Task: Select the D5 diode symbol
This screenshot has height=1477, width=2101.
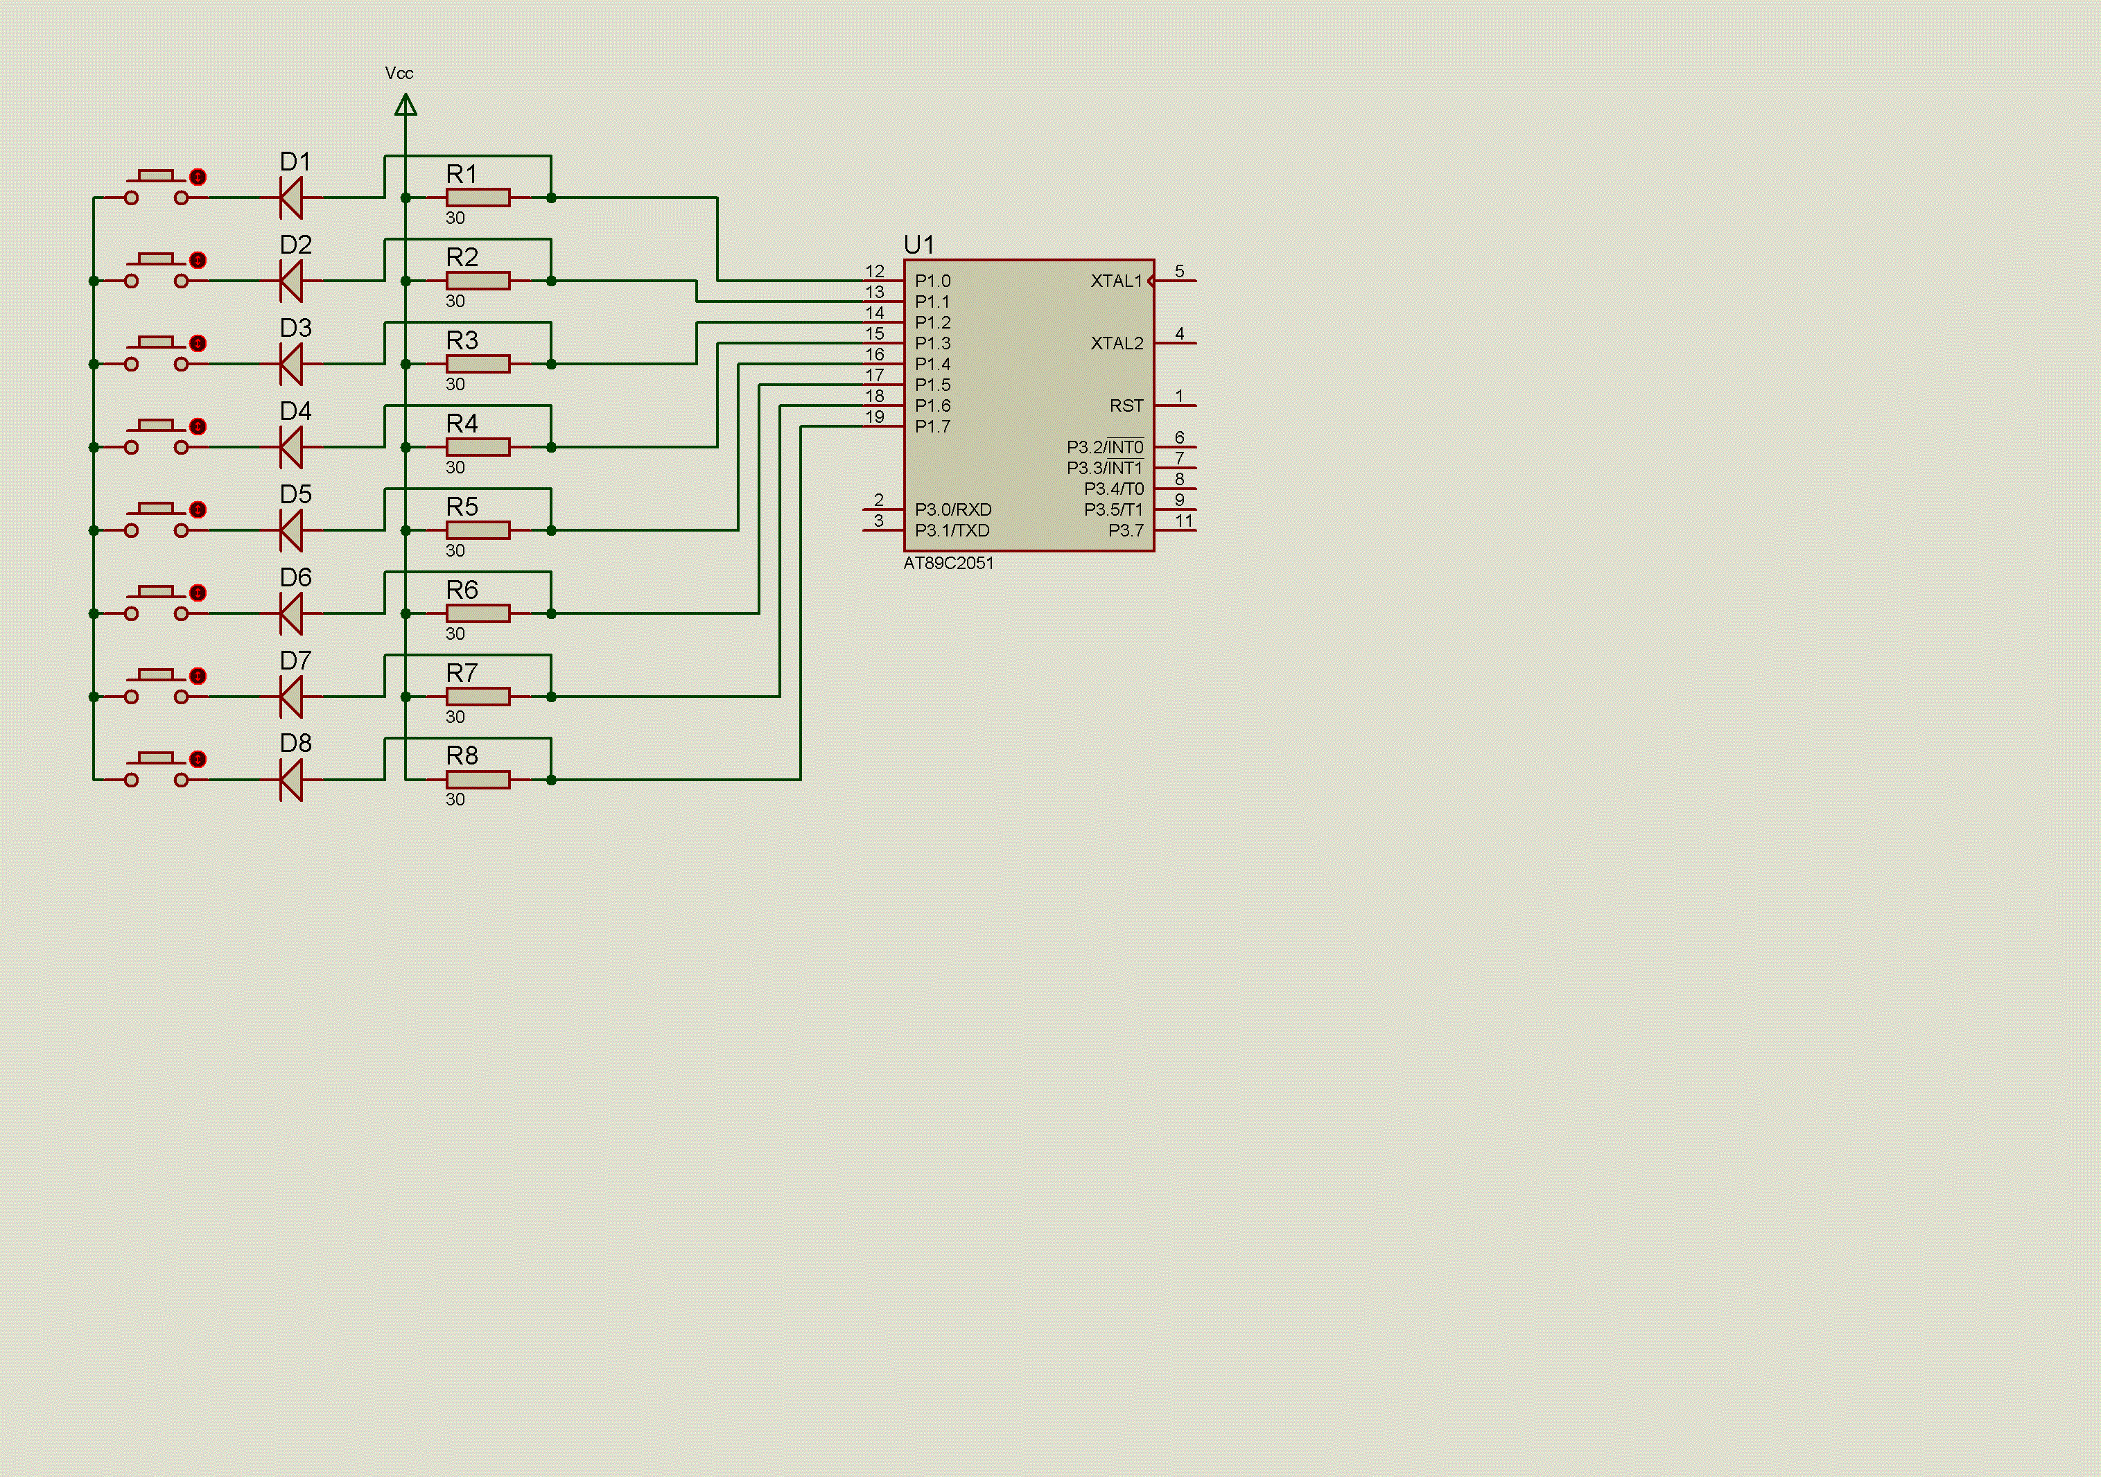Action: coord(292,530)
